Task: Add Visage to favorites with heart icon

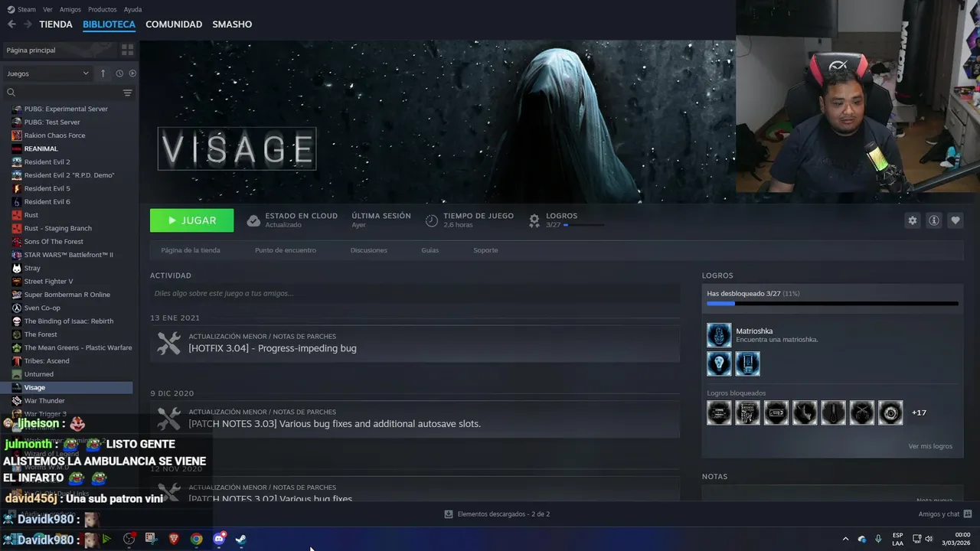Action: [955, 220]
